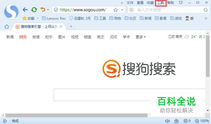
Task: Open the 查看 menu
Action: tap(140, 3)
